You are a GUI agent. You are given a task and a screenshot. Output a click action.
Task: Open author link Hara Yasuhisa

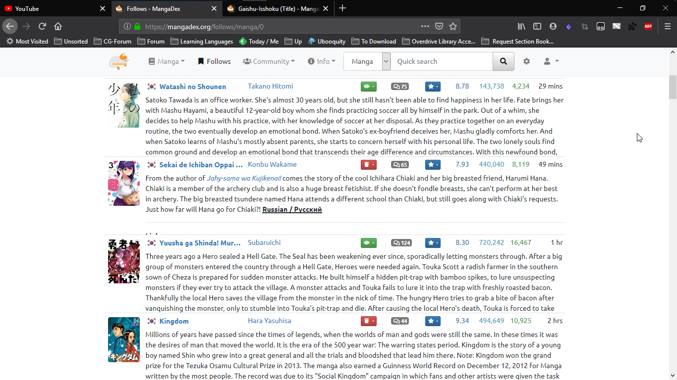tap(269, 321)
